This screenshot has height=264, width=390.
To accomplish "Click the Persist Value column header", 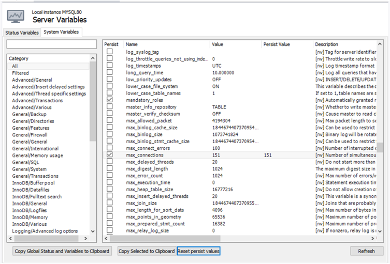I will (x=277, y=44).
